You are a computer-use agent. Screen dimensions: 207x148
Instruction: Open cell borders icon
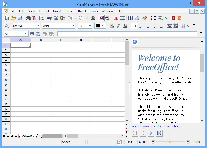pos(130,18)
